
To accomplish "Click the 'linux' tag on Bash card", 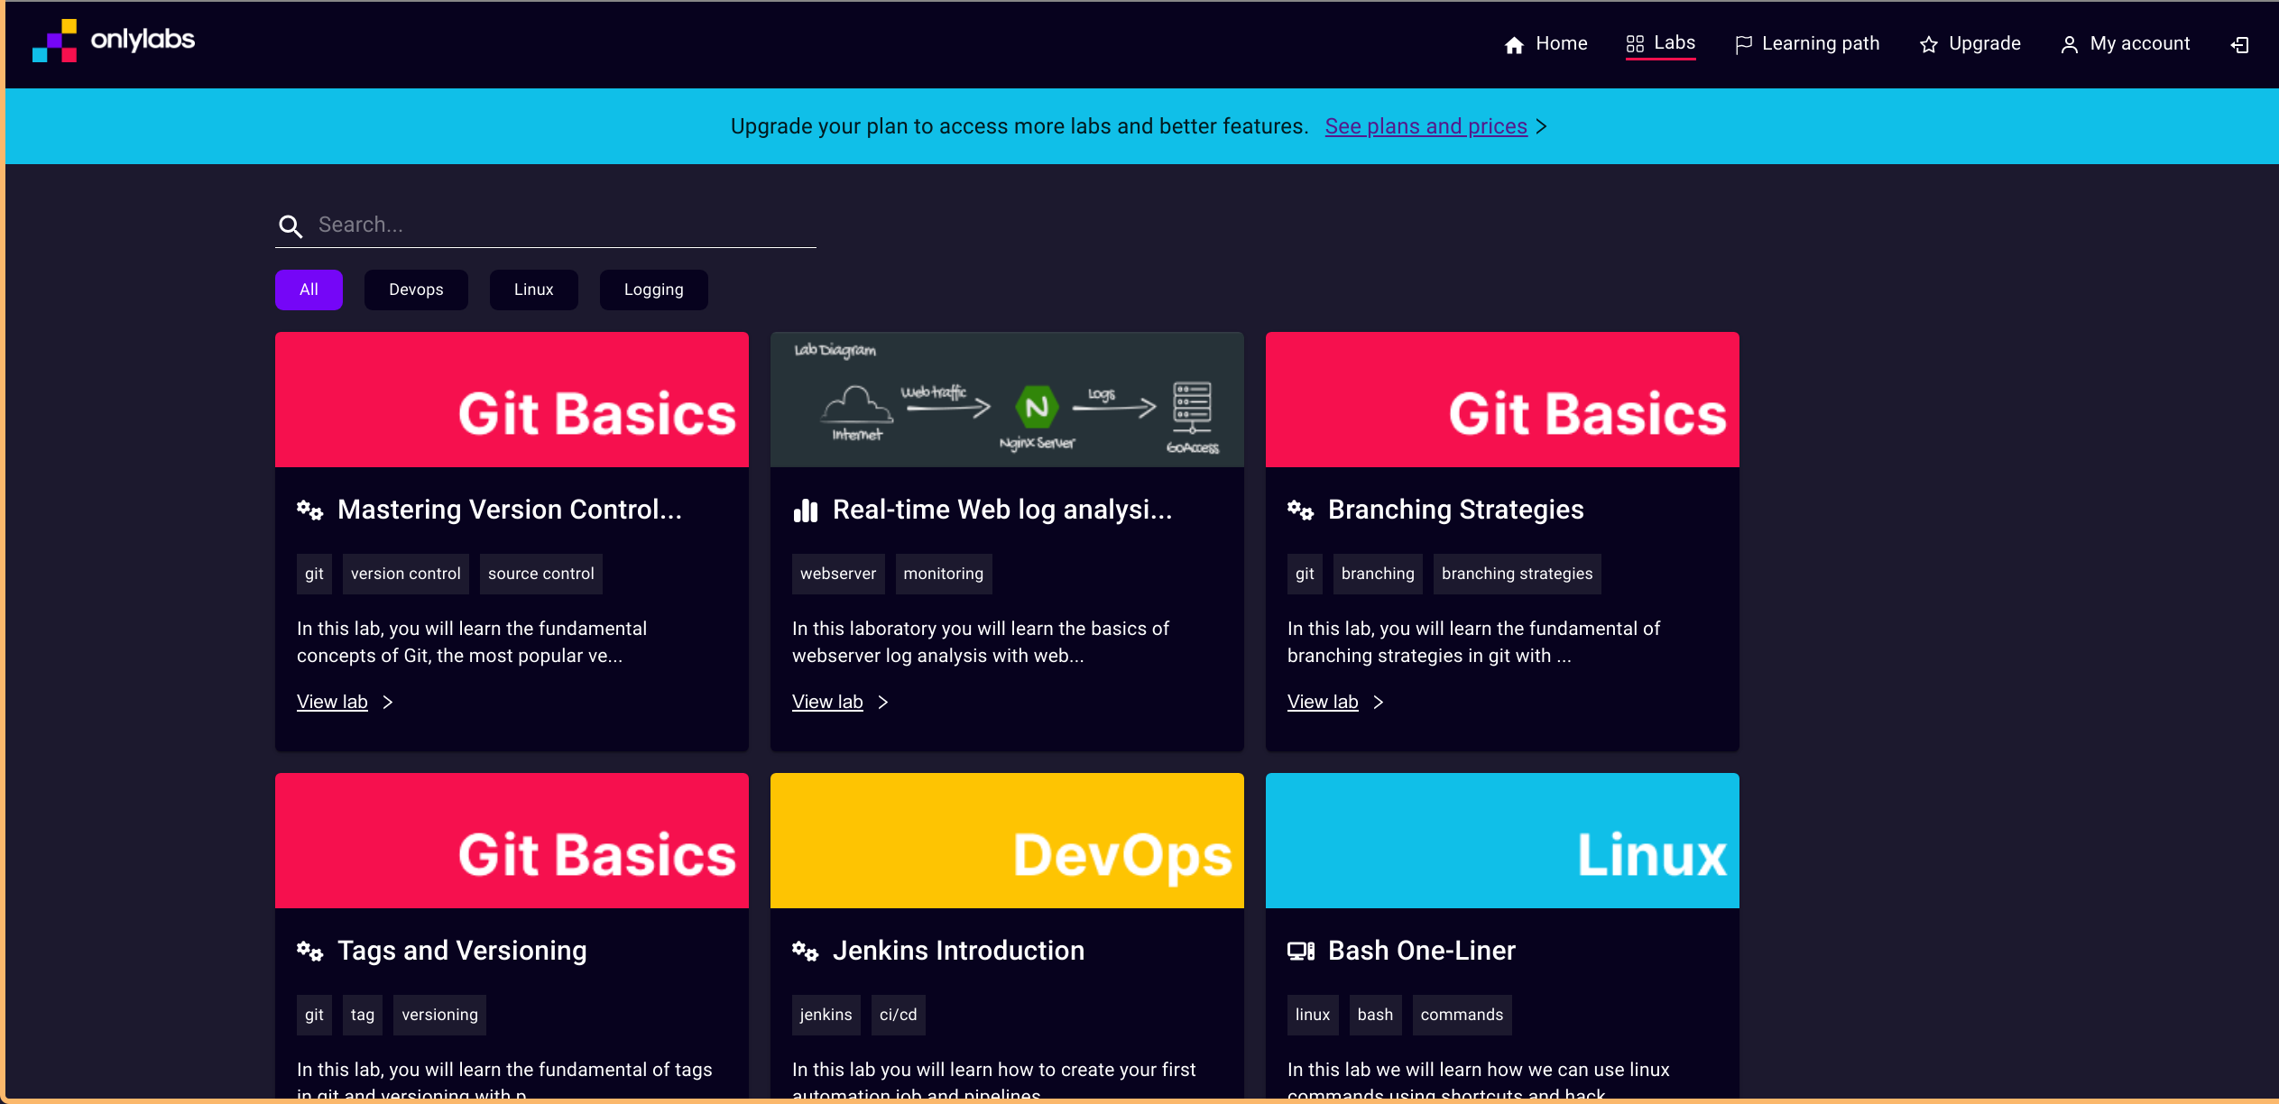I will tap(1313, 1015).
